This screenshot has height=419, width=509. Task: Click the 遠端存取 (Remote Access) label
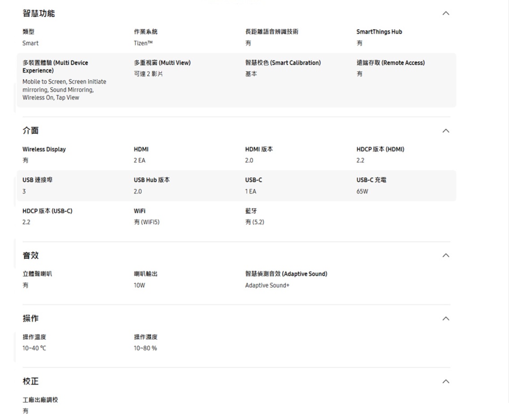point(390,63)
